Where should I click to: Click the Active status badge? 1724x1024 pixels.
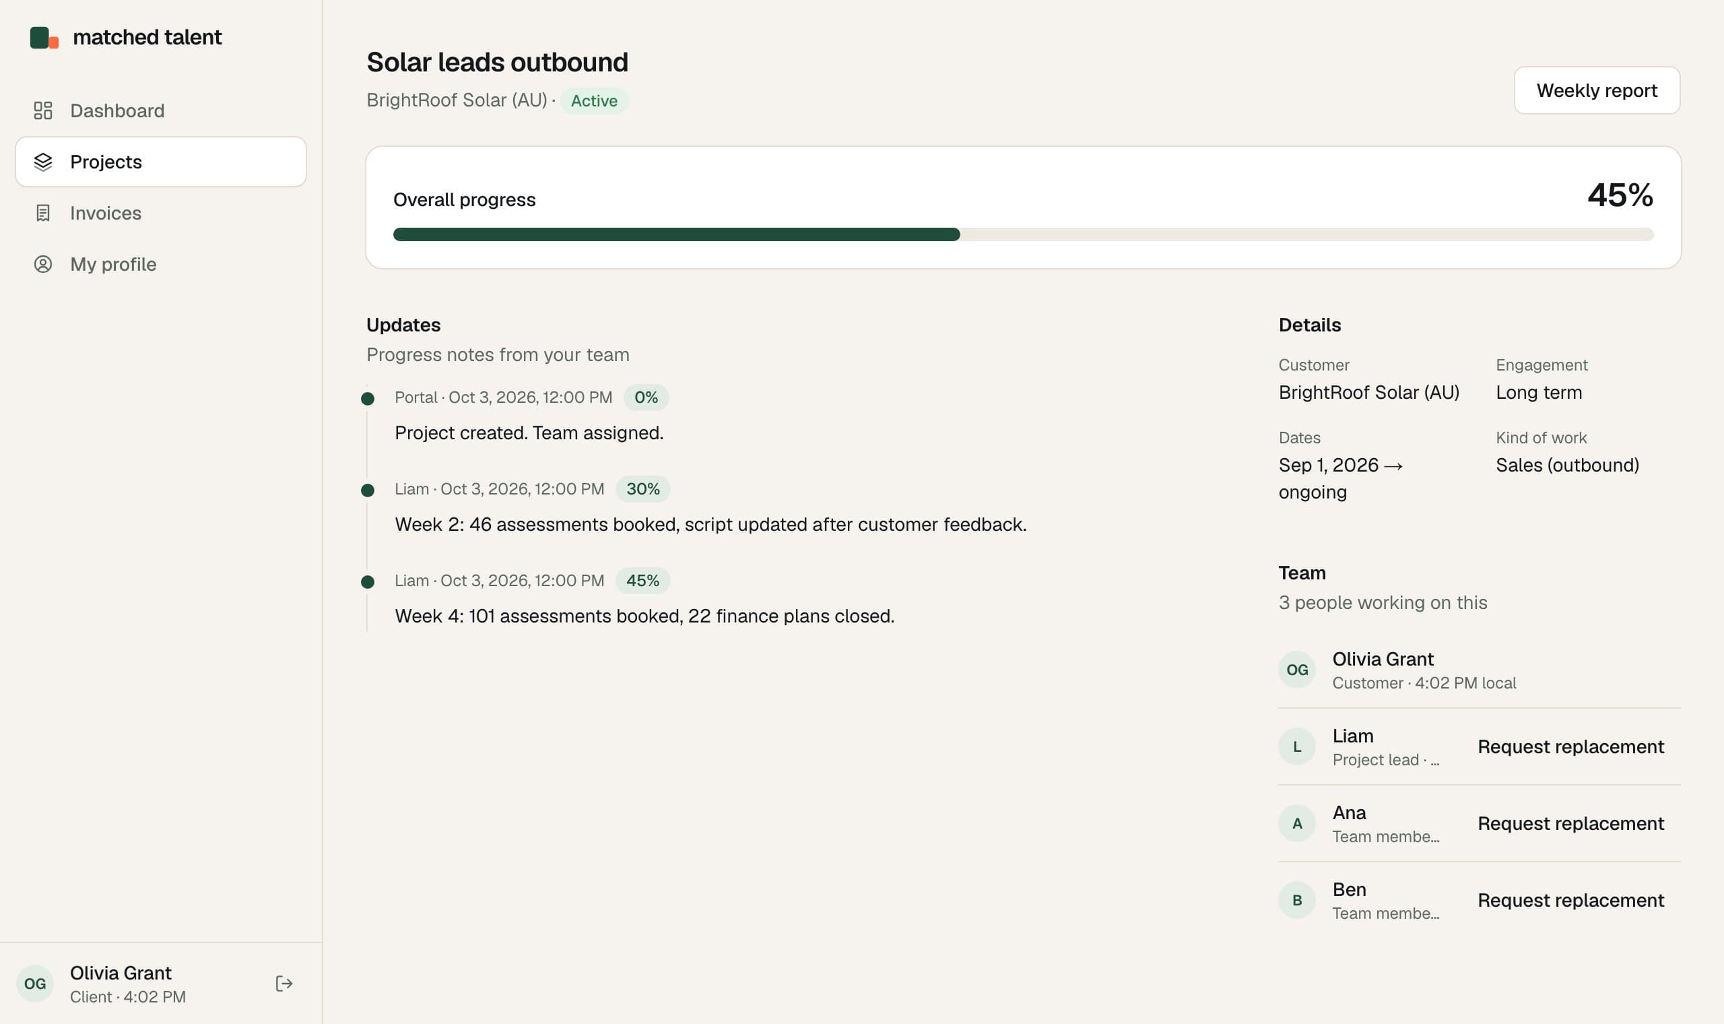pos(594,101)
